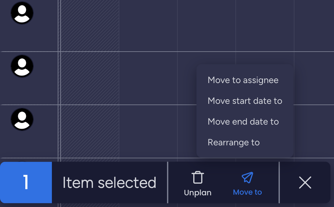Click the paper plane Move to icon
This screenshot has height=207, width=334.
247,177
